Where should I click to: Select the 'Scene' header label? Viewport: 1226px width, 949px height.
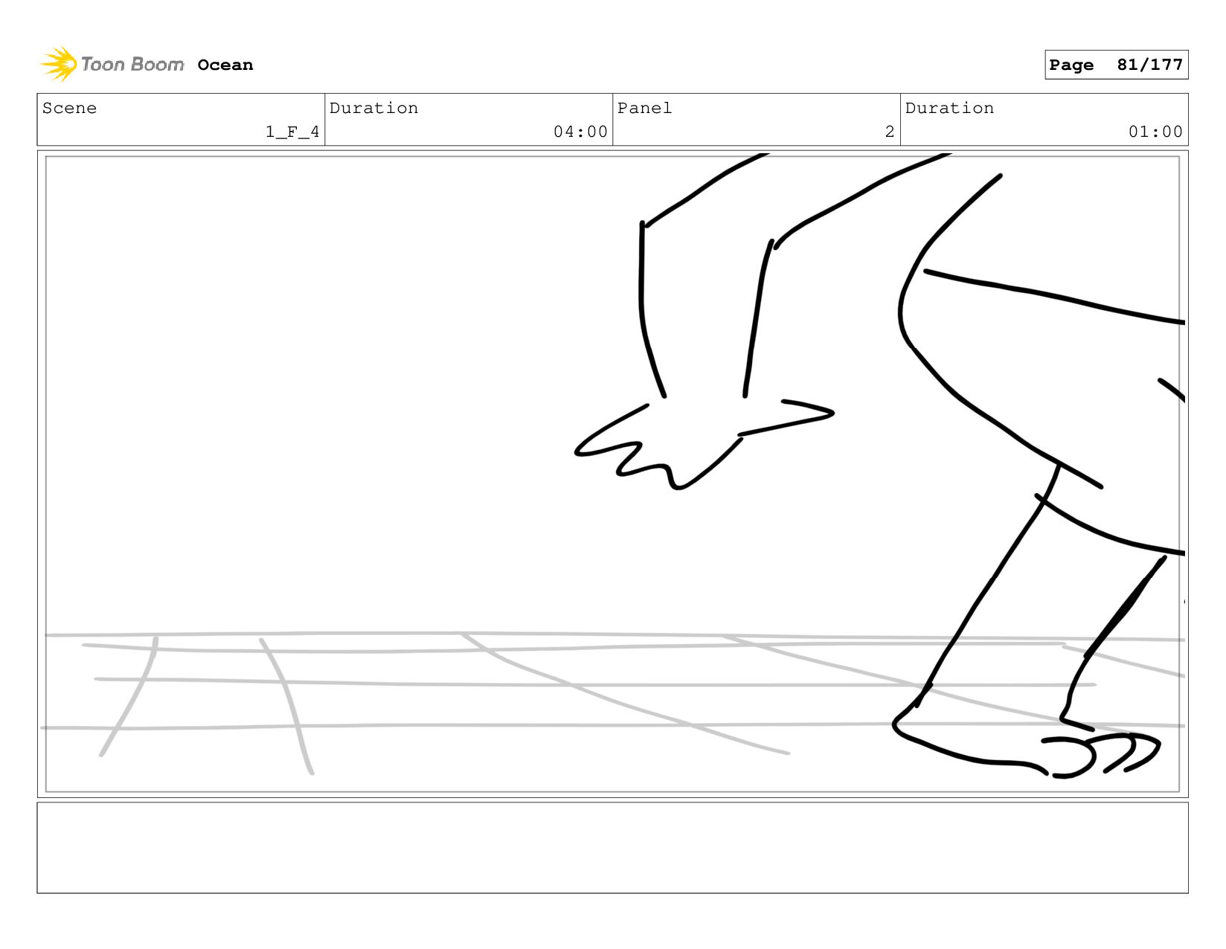[69, 108]
